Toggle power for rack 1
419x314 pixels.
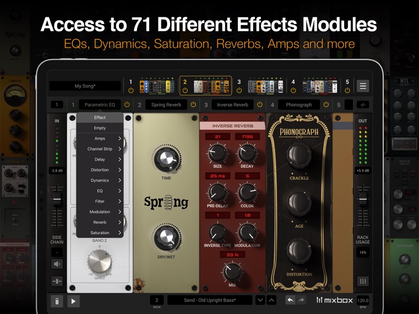(131, 91)
